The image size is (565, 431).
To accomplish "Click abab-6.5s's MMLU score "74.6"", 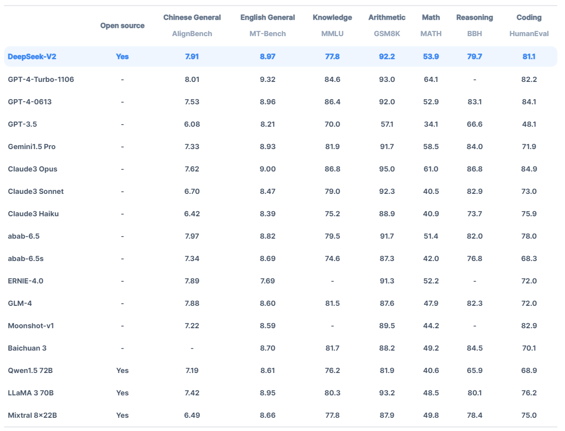I will [332, 258].
